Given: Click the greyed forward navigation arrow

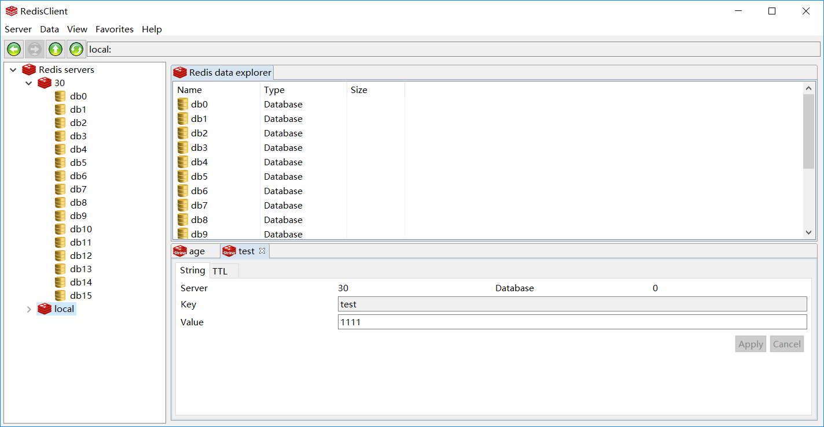Looking at the screenshot, I should pos(35,49).
